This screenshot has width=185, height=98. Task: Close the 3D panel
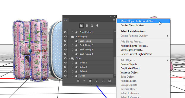(115, 17)
